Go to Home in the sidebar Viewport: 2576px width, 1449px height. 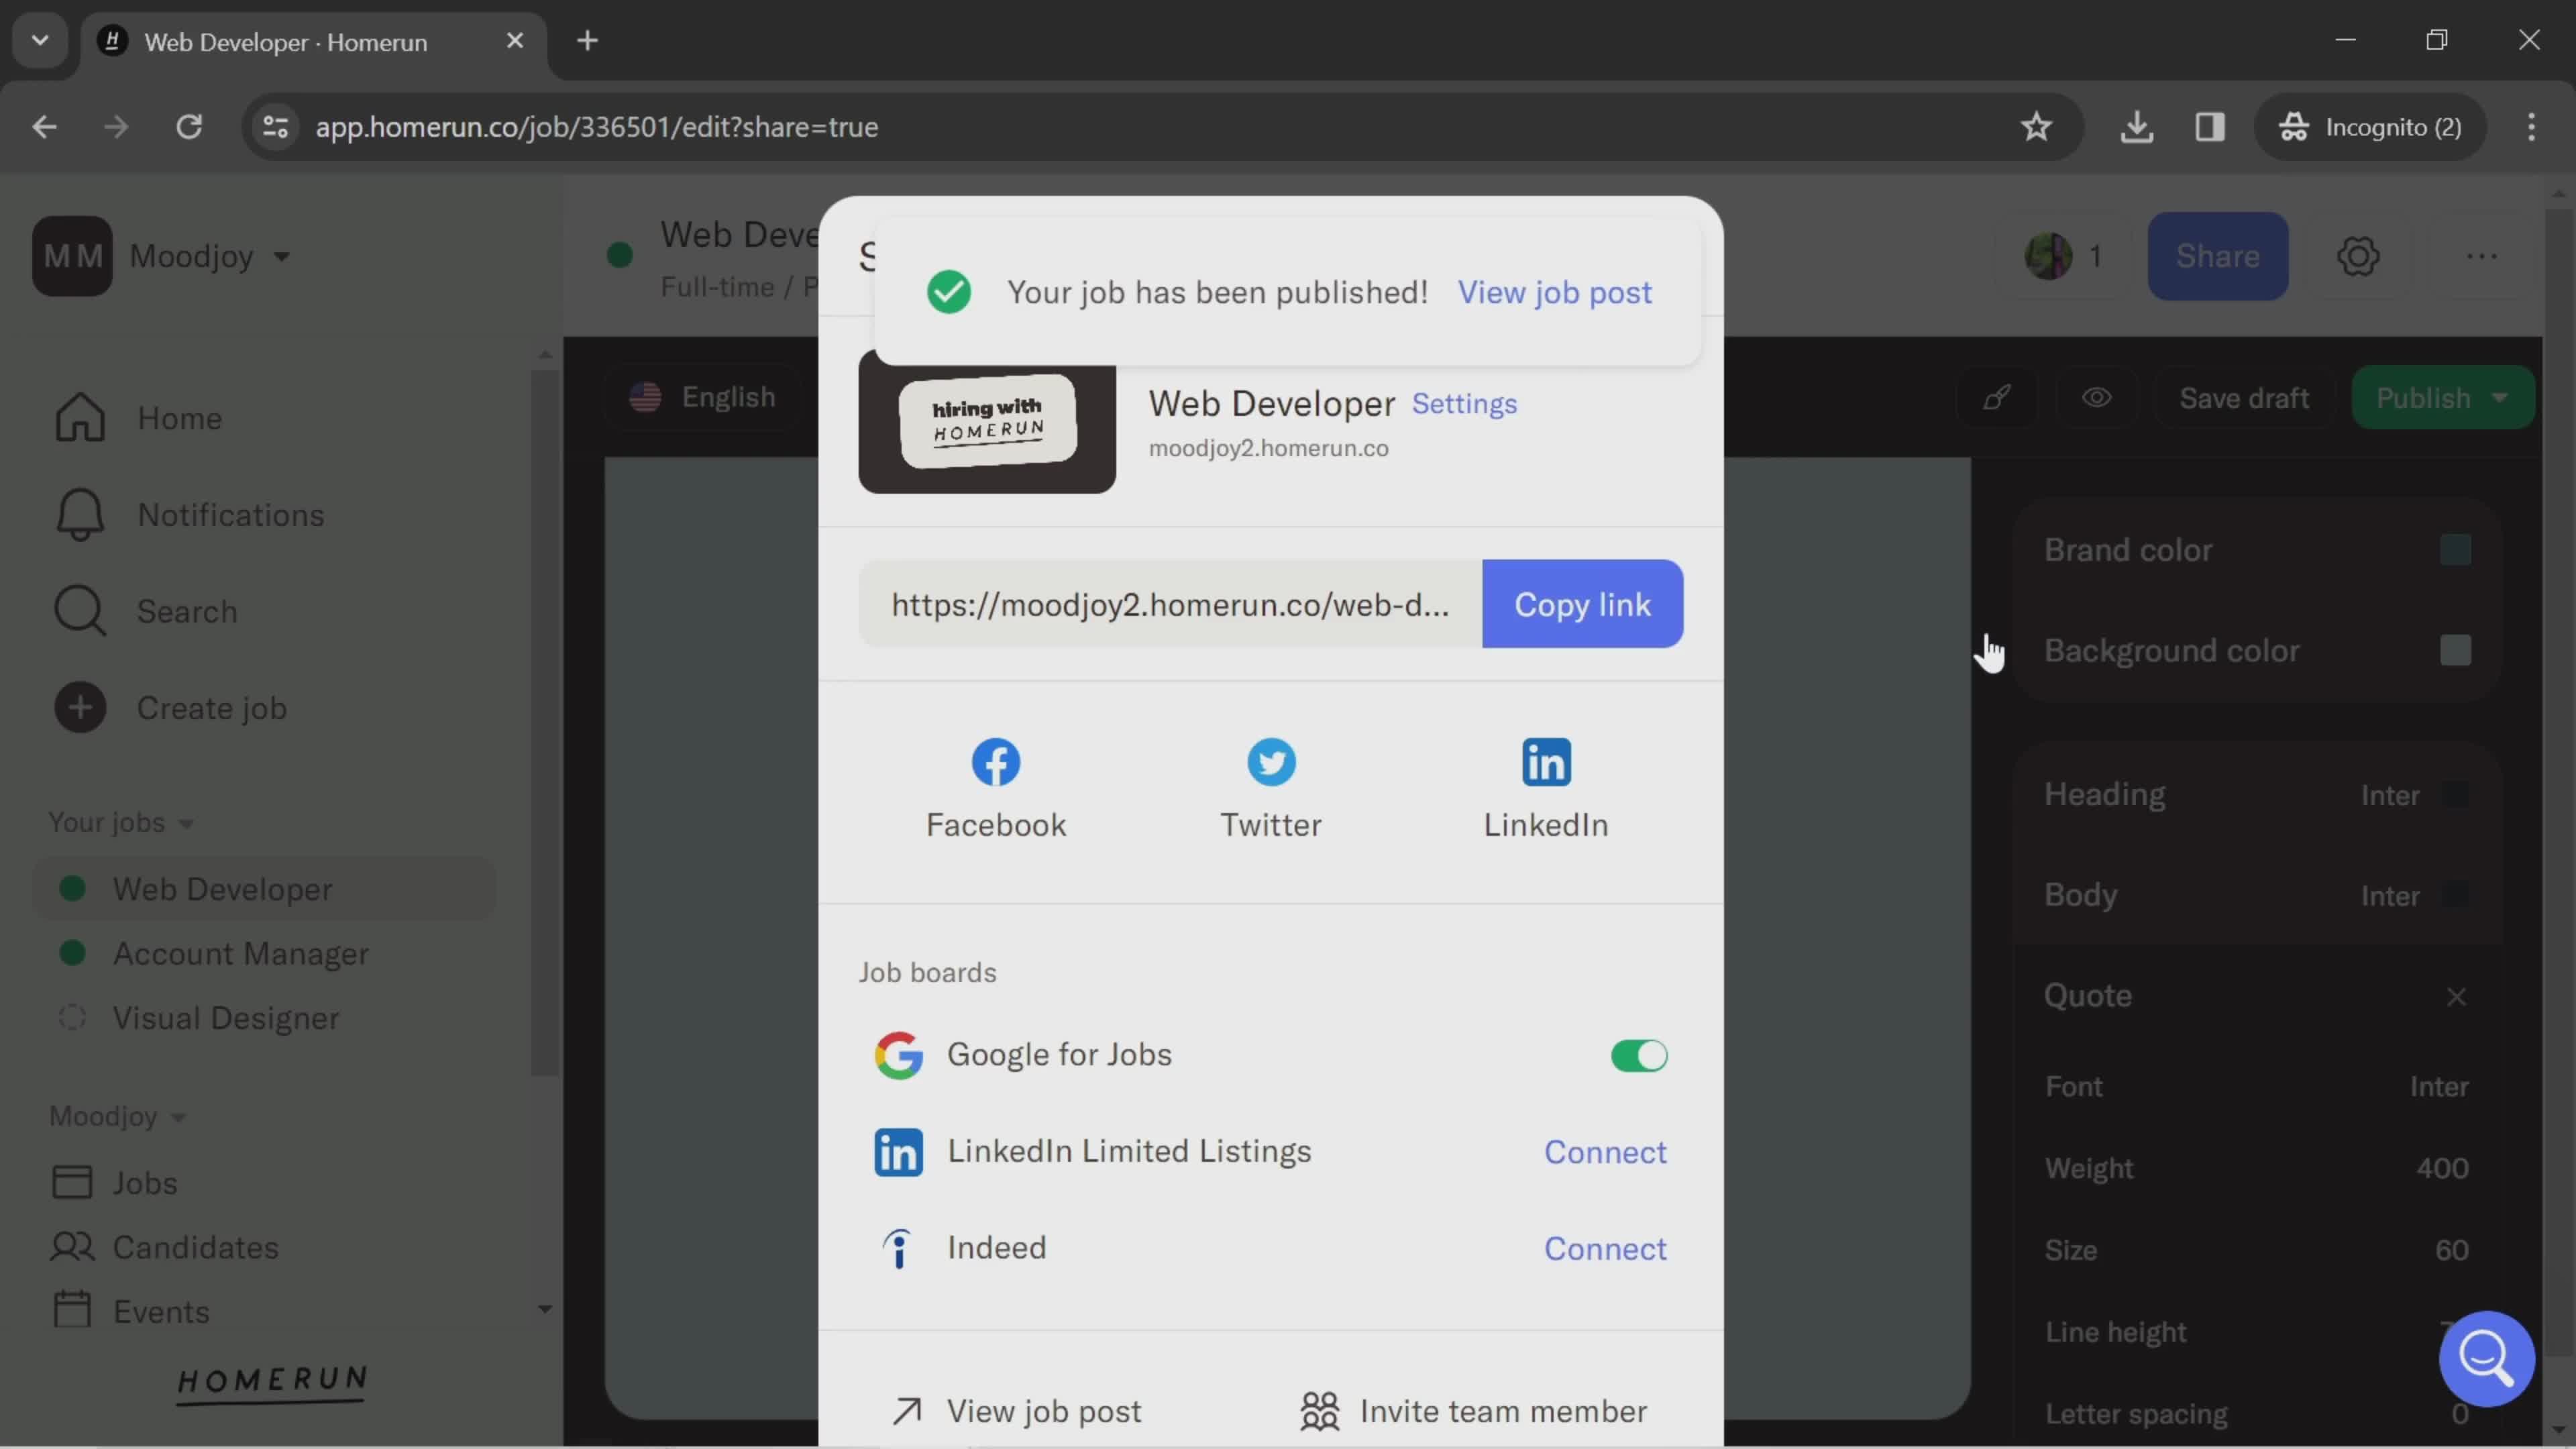click(138, 418)
